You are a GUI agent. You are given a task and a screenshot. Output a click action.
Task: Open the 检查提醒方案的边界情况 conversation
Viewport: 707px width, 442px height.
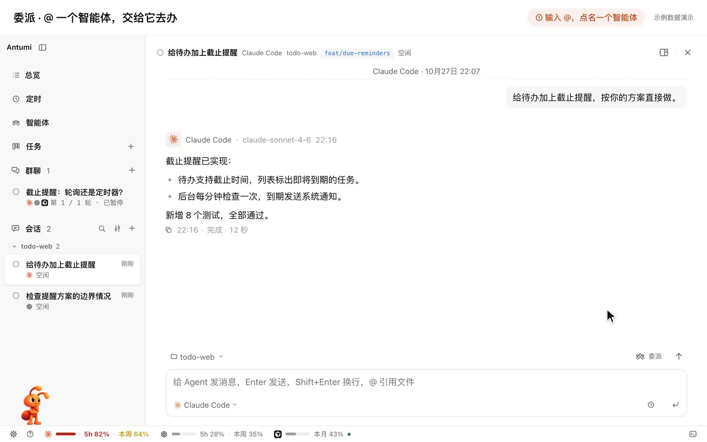pos(72,301)
